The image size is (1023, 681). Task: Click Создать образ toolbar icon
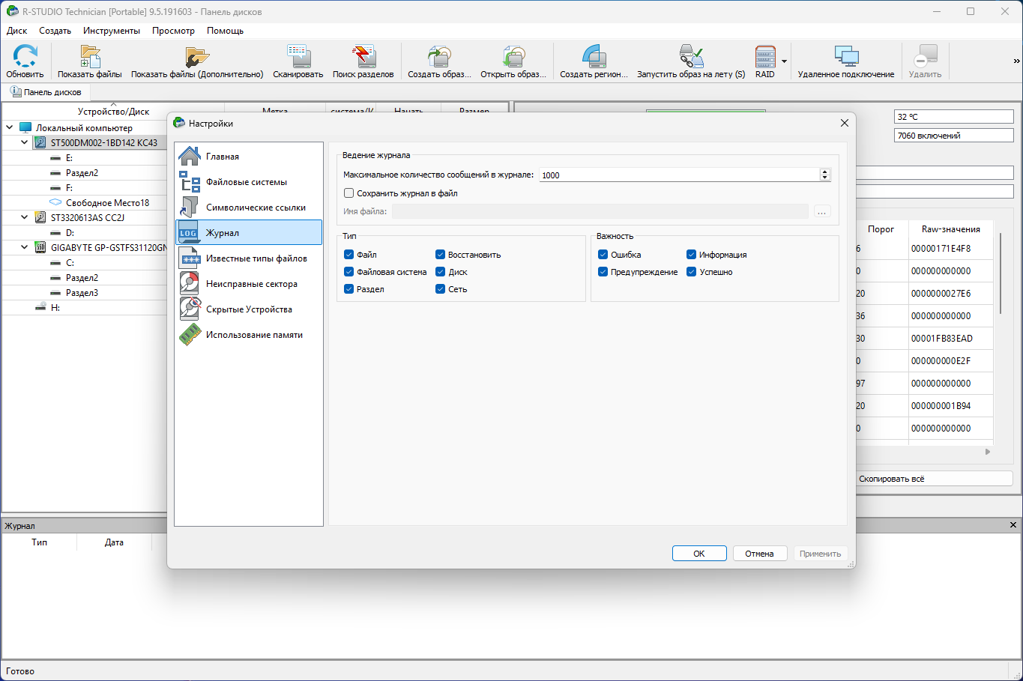[x=440, y=61]
